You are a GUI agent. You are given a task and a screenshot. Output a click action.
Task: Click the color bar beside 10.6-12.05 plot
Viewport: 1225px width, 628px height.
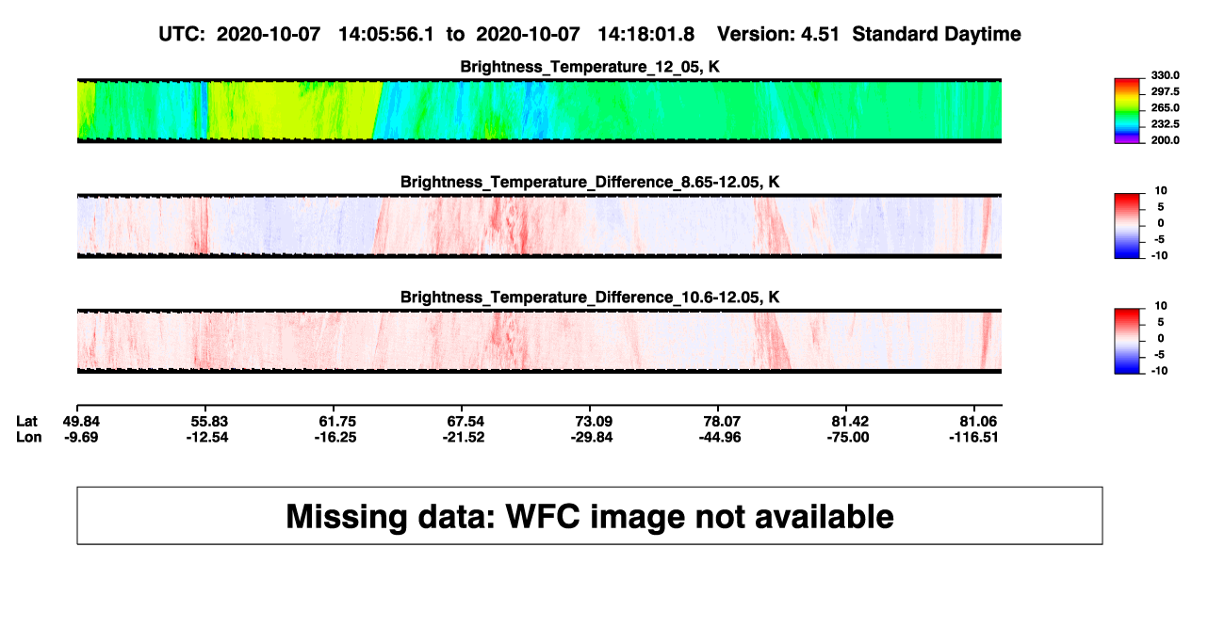[1129, 342]
